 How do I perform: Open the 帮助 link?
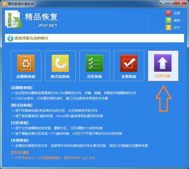pyautogui.click(x=177, y=20)
